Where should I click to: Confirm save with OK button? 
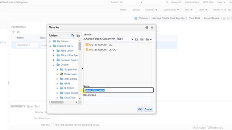[x=140, y=109]
